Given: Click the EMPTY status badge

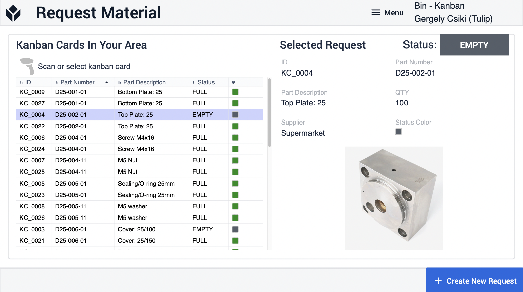Looking at the screenshot, I should (x=474, y=45).
